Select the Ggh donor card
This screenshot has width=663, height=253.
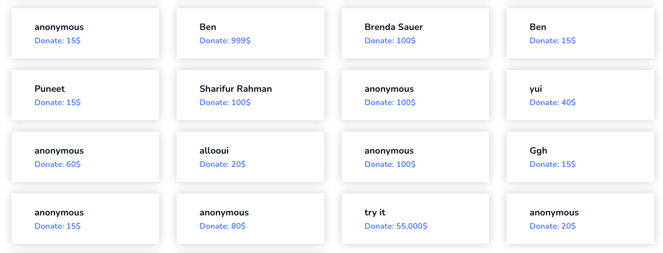pos(580,157)
